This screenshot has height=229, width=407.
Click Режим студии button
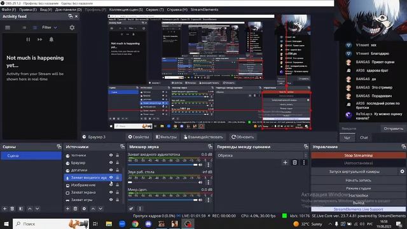[x=358, y=188]
